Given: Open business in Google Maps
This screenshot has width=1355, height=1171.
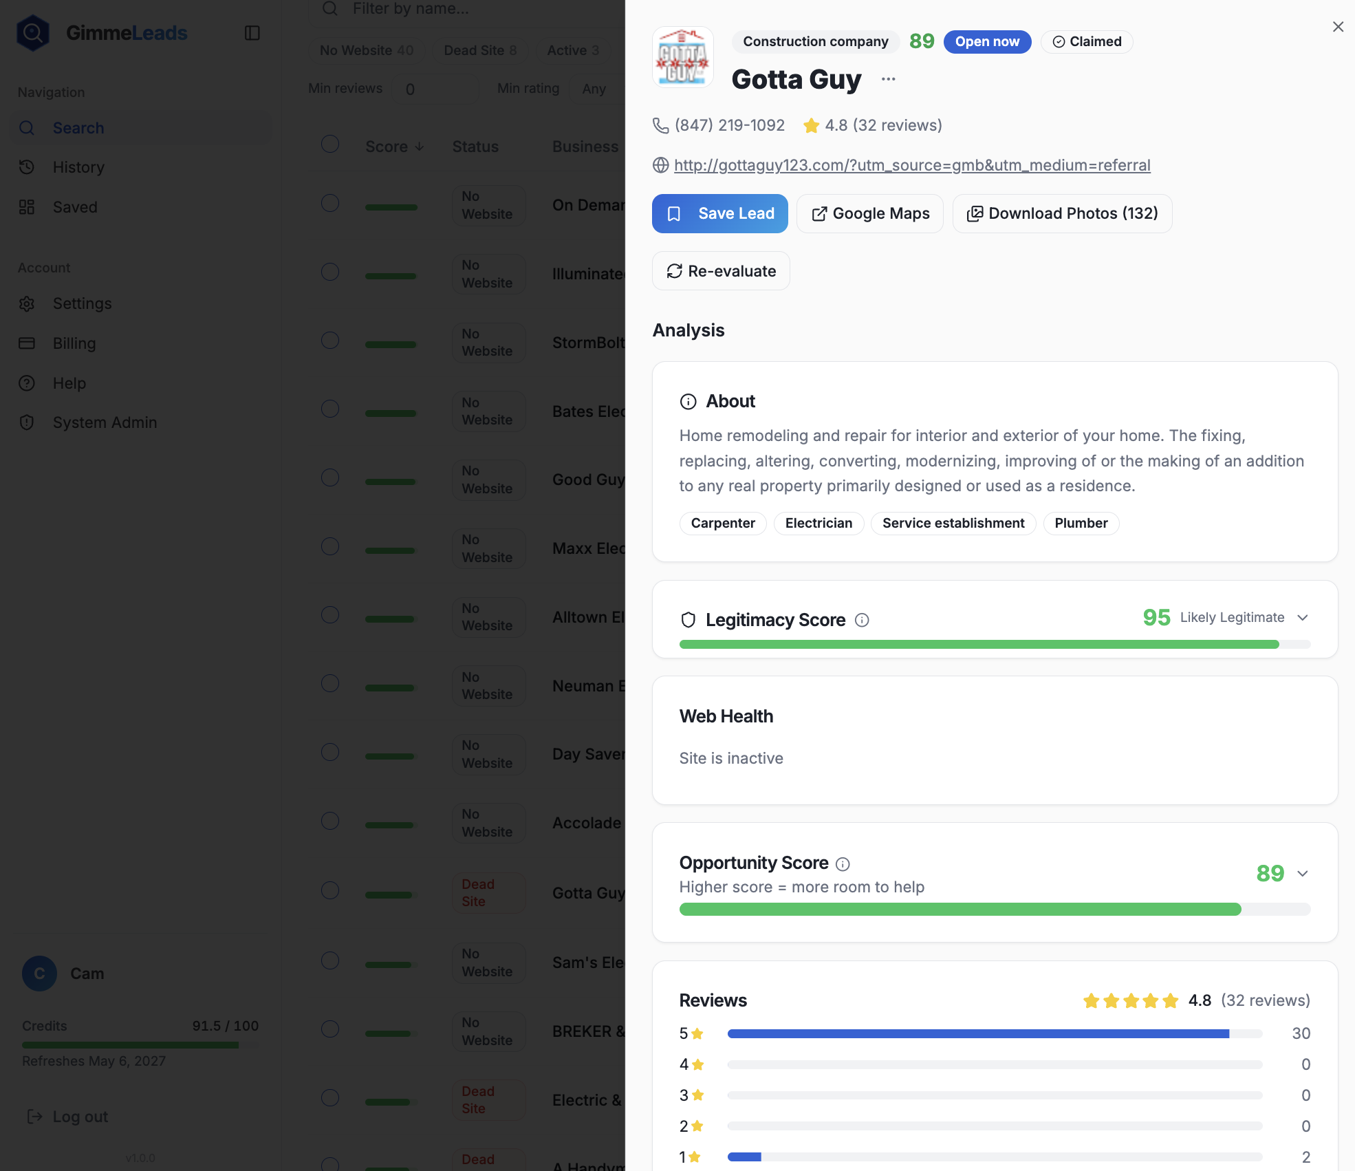Looking at the screenshot, I should coord(870,214).
